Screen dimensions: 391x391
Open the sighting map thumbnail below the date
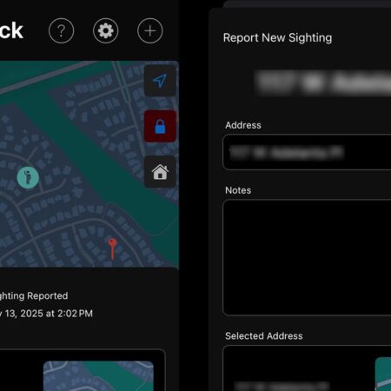tap(98, 376)
